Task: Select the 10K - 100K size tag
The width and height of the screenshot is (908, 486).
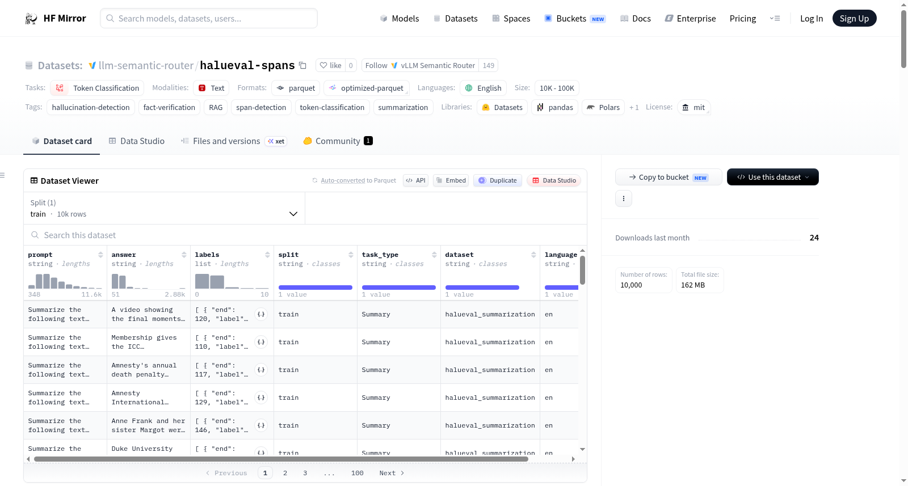Action: pos(557,88)
